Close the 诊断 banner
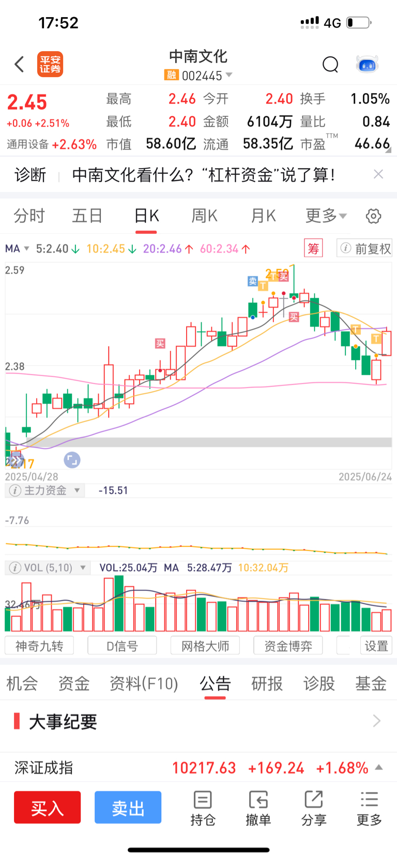The width and height of the screenshot is (397, 860). (x=378, y=174)
